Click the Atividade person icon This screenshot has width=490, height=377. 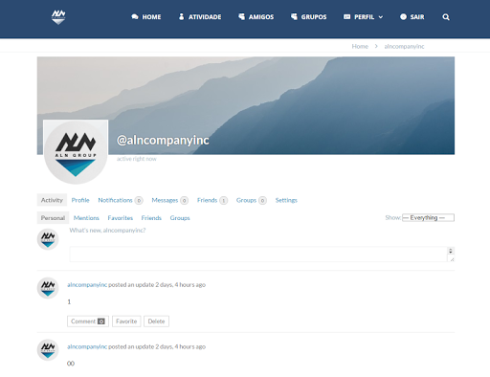[181, 16]
